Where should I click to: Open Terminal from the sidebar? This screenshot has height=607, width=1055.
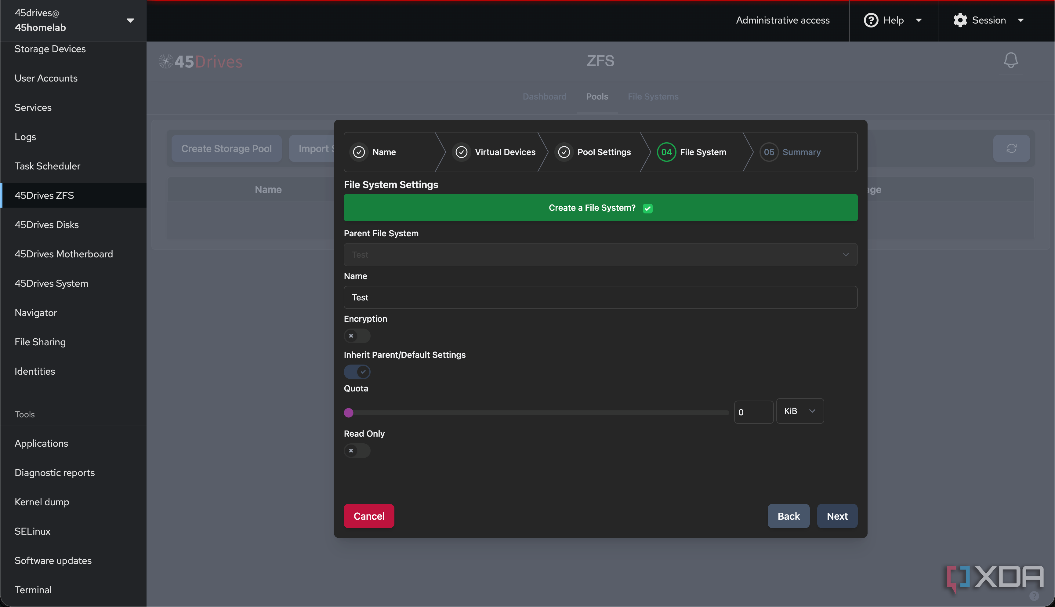(33, 590)
